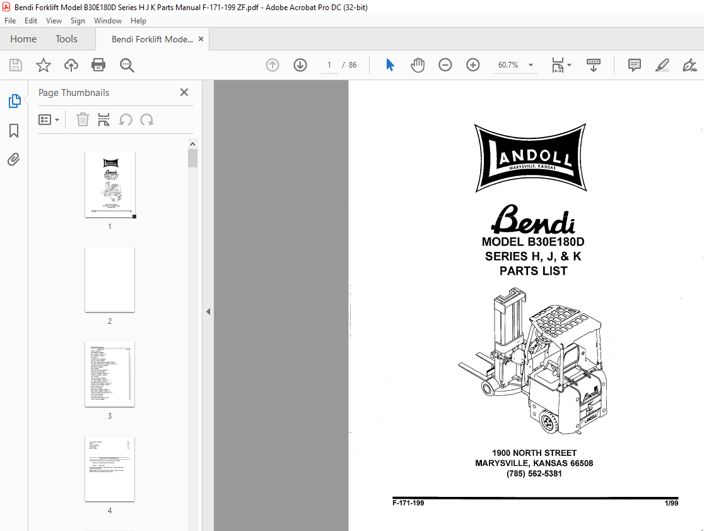Select blank page 2 thumbnail
The height and width of the screenshot is (531, 704).
point(110,280)
